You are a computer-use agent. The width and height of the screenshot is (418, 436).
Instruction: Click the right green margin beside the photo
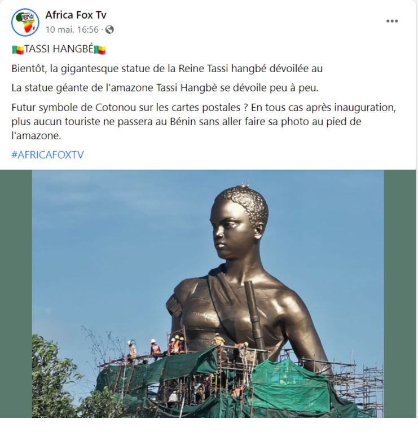coord(400,294)
